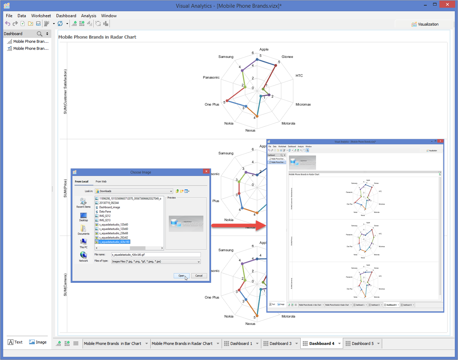
Task: Click the new folder icon in the Choose Image dialog
Action: 182,191
